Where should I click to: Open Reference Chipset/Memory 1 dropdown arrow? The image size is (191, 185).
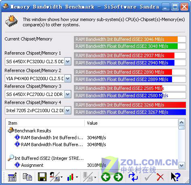67,62
